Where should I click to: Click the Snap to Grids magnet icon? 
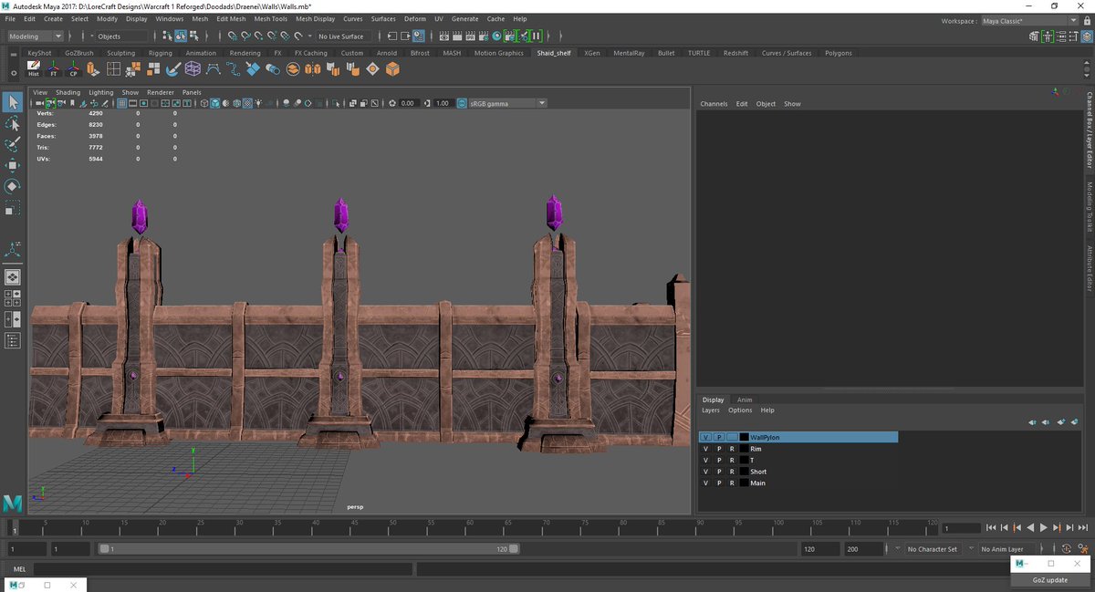(233, 36)
